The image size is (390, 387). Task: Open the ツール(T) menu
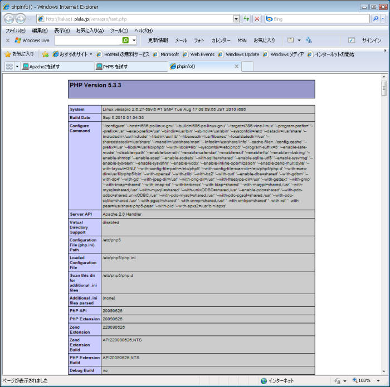tap(119, 31)
